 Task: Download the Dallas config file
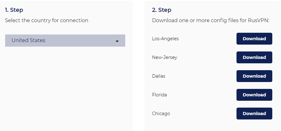(x=254, y=76)
